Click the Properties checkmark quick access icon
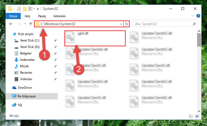The image size is (207, 126). tap(19, 9)
